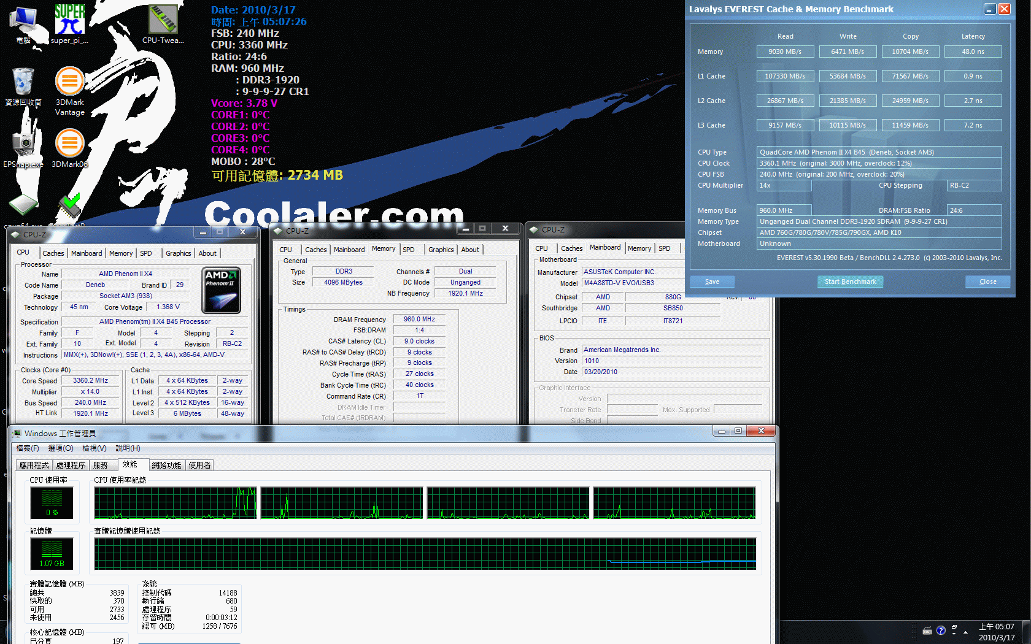Click Core Speed value 3360.2 MHz
This screenshot has width=1031, height=644.
(x=90, y=381)
